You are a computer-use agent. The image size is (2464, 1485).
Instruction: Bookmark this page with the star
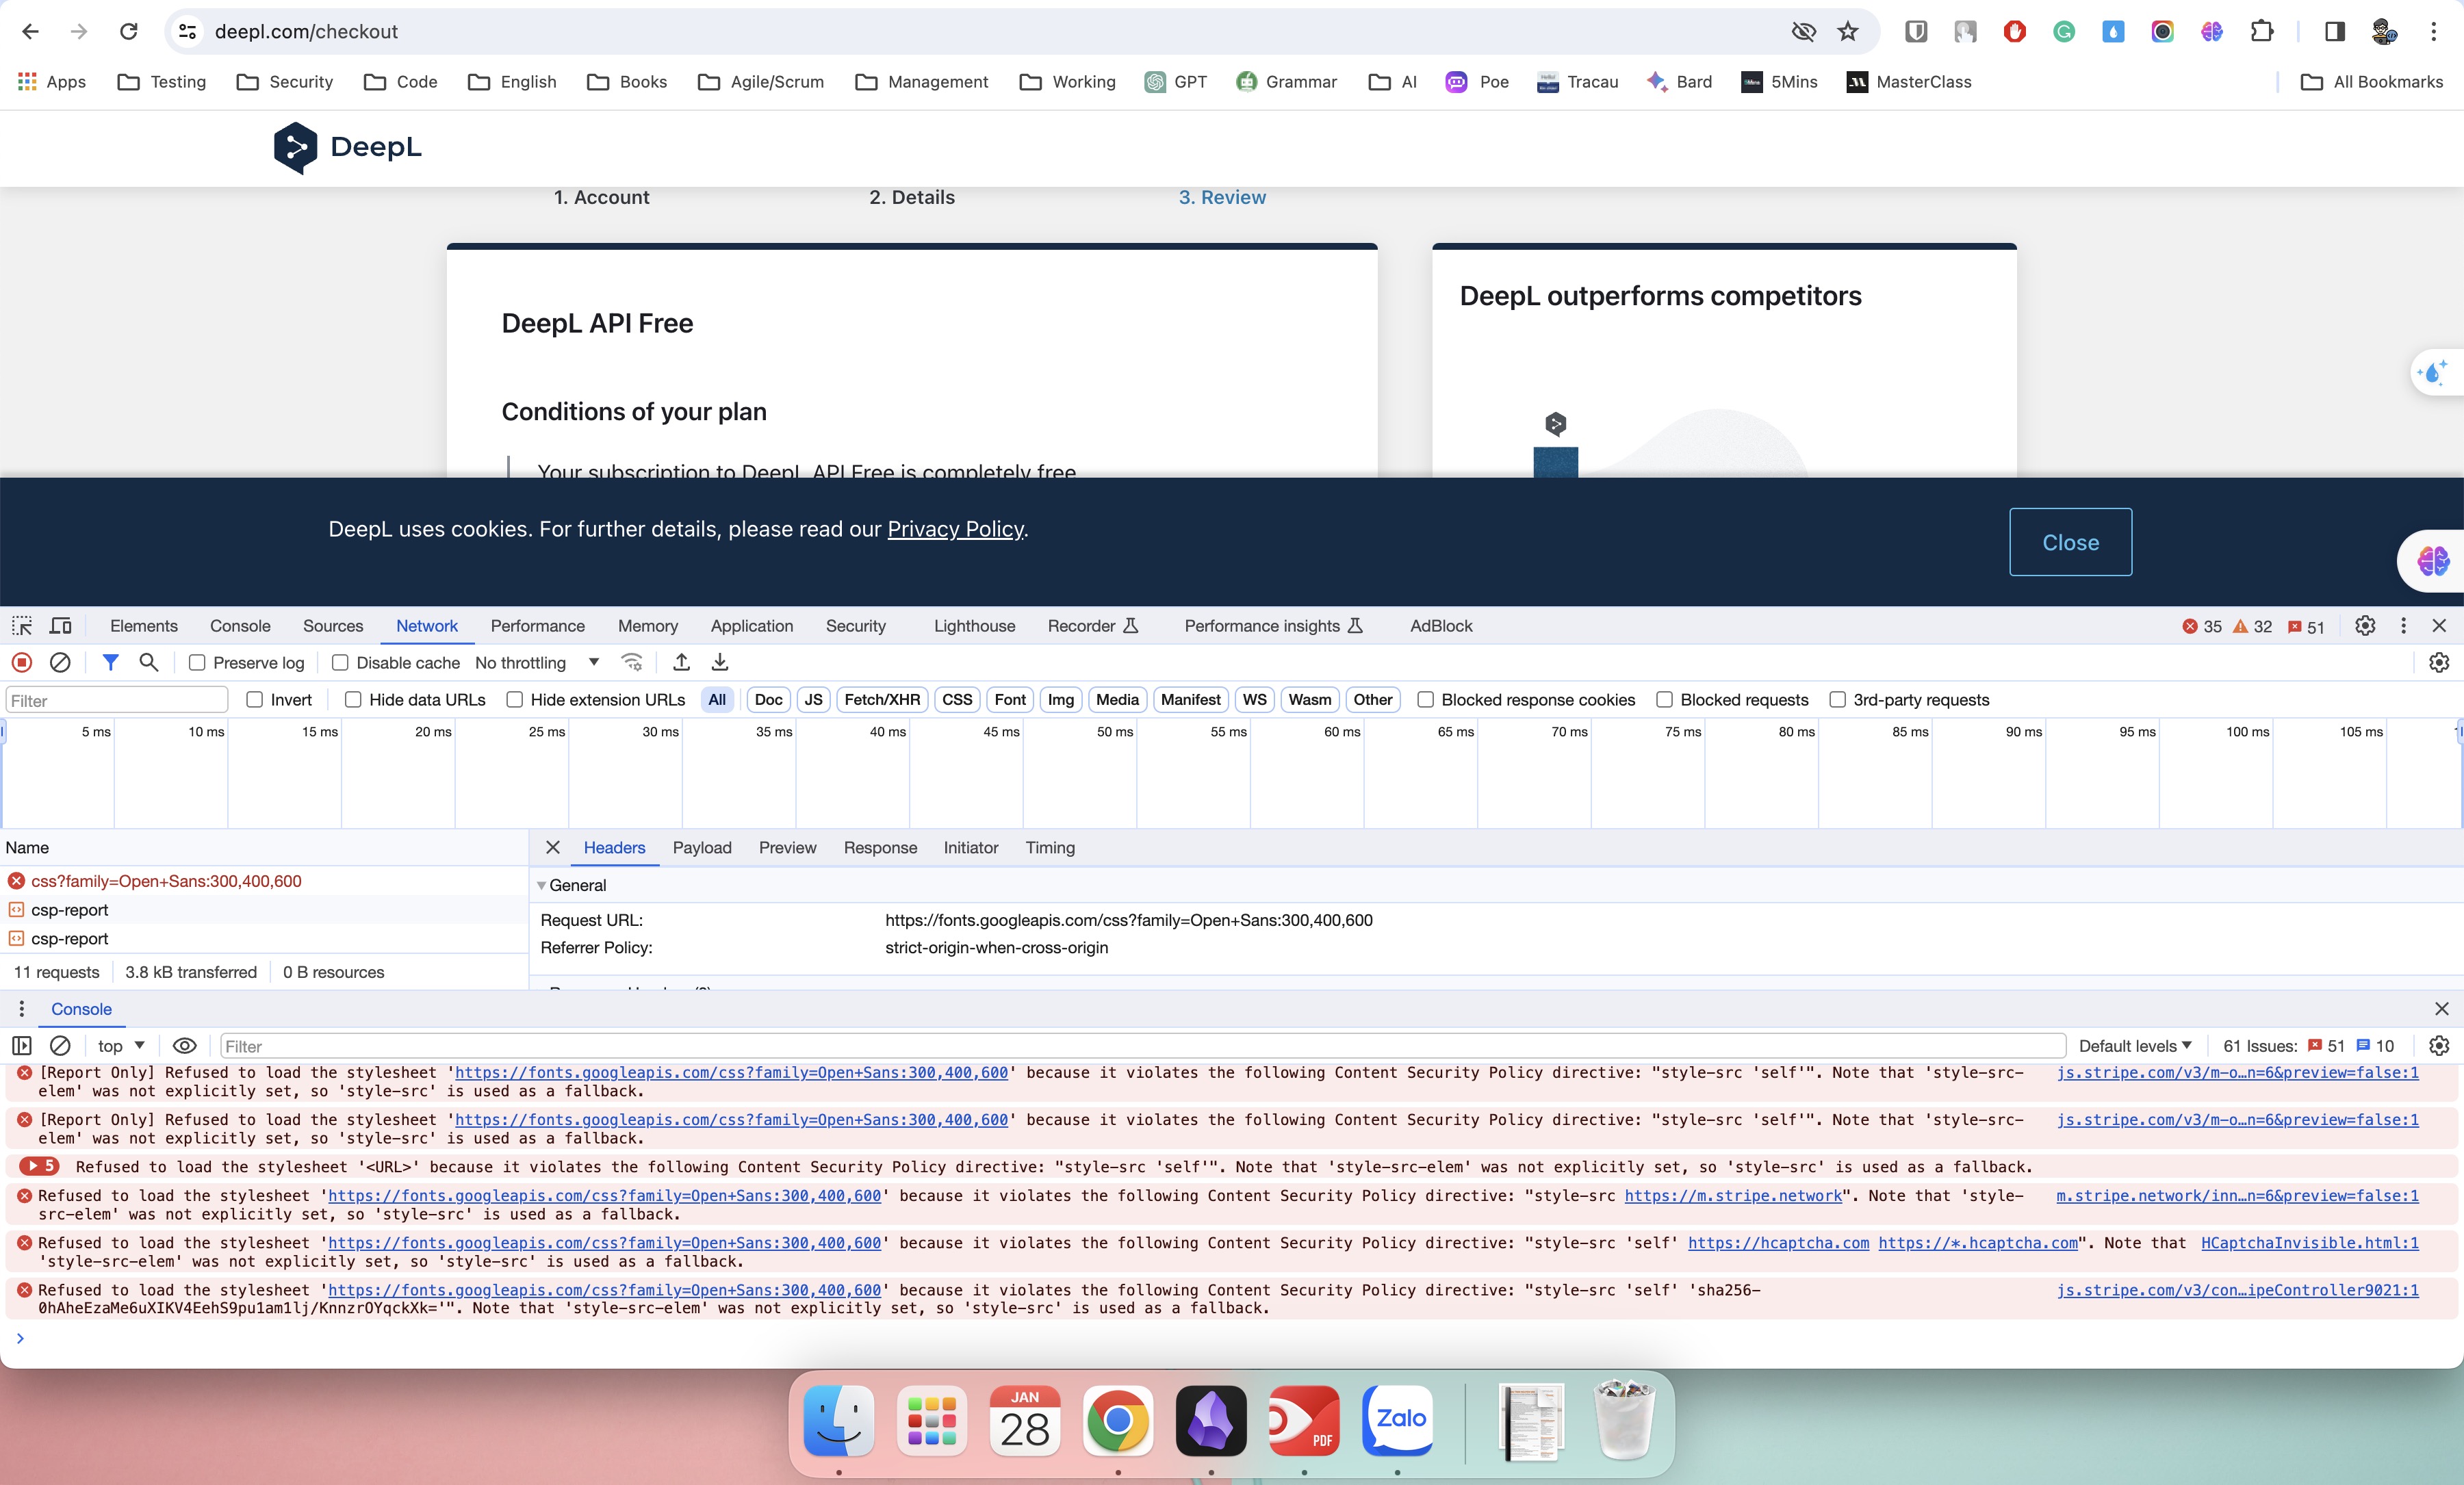[1848, 32]
